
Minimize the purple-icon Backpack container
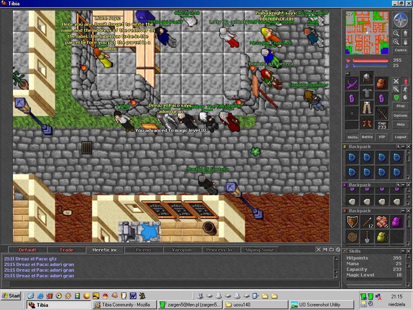(x=403, y=185)
